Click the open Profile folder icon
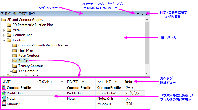Screen dimensions: 198x110 (x=15, y=61)
